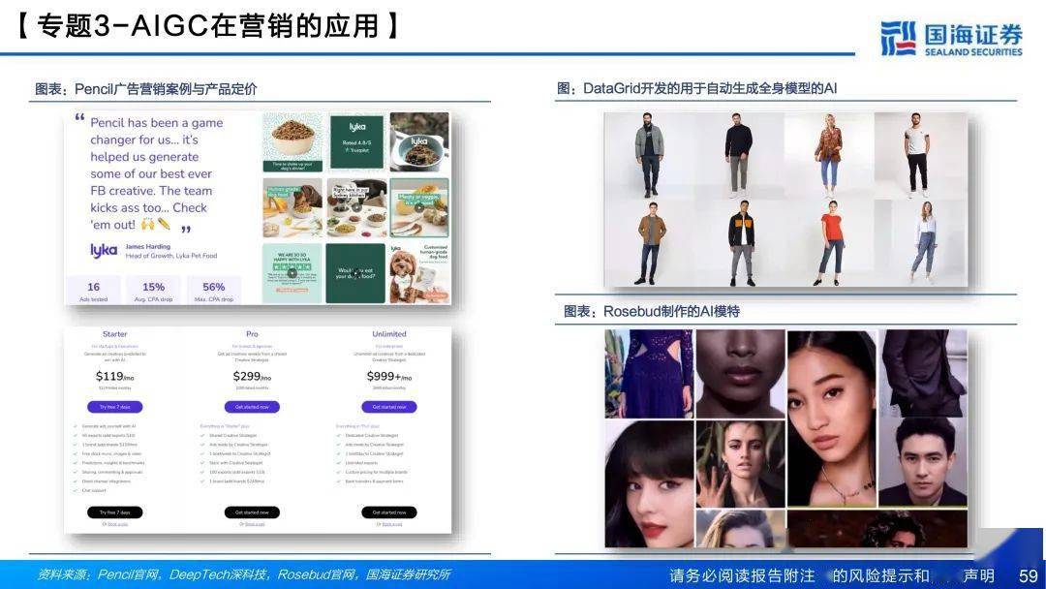Click the purple "Get started now" button under Unlimited
This screenshot has height=589, width=1046.
click(389, 407)
